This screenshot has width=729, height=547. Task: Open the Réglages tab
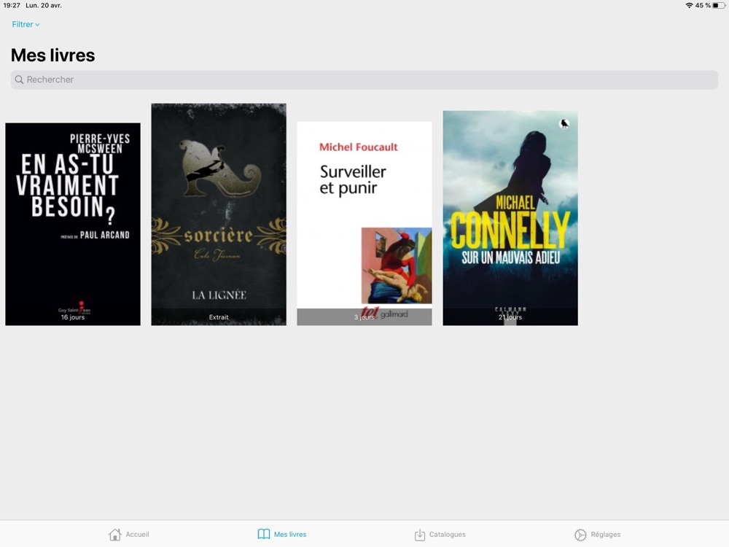point(598,535)
